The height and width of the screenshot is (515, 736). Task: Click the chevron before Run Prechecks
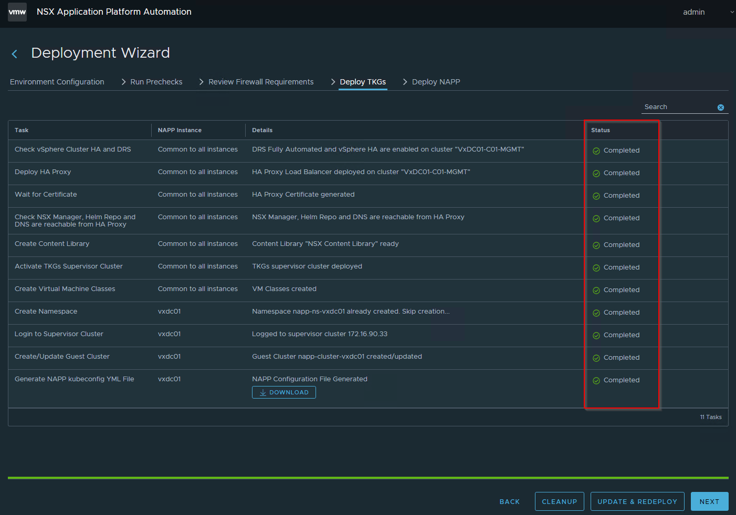123,82
